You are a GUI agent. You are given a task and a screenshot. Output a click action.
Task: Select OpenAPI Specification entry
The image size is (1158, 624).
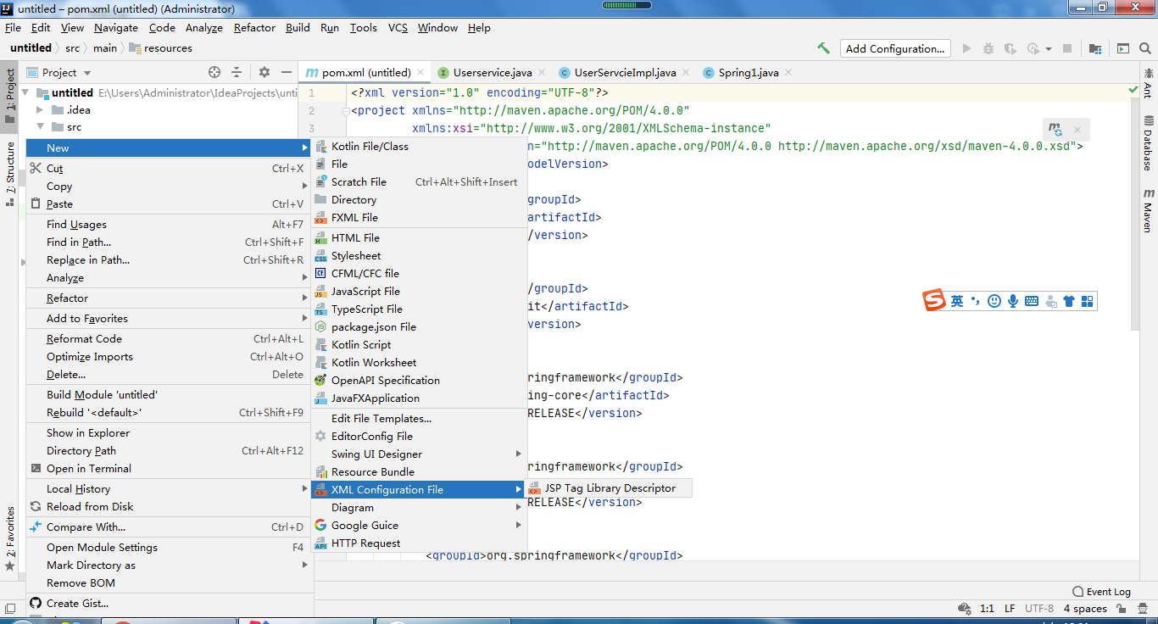(x=419, y=381)
